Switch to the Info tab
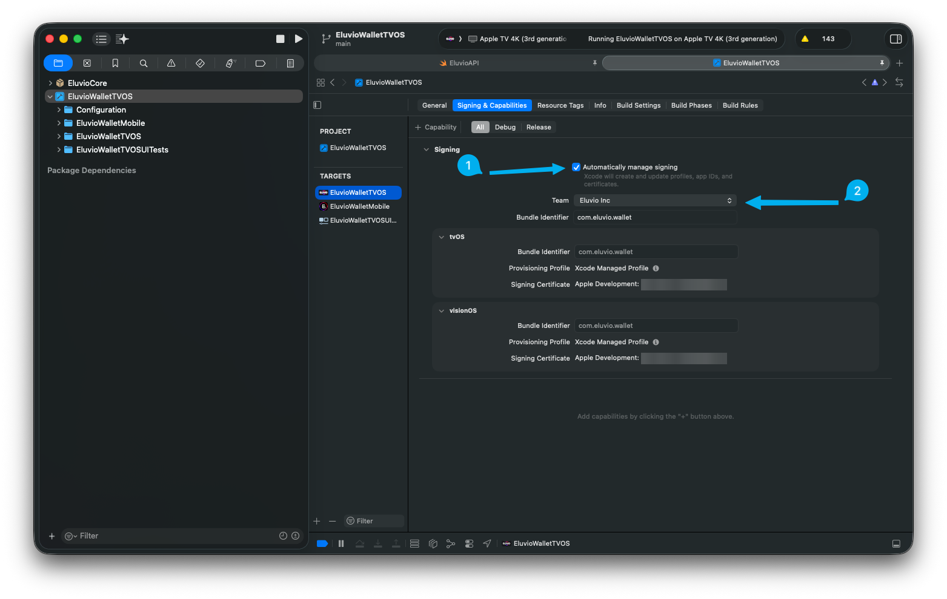 [600, 105]
